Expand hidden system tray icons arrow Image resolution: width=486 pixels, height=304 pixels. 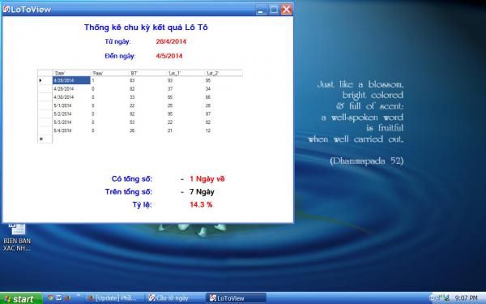[x=433, y=298]
